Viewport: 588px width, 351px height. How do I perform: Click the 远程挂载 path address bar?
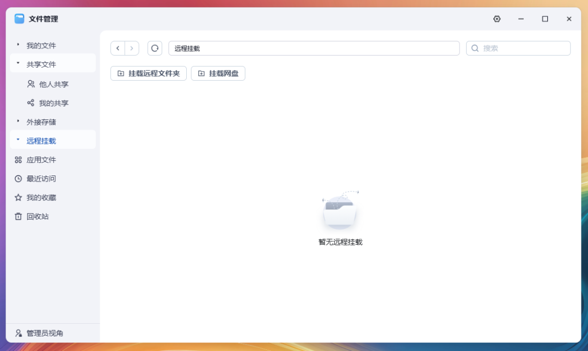pos(314,48)
